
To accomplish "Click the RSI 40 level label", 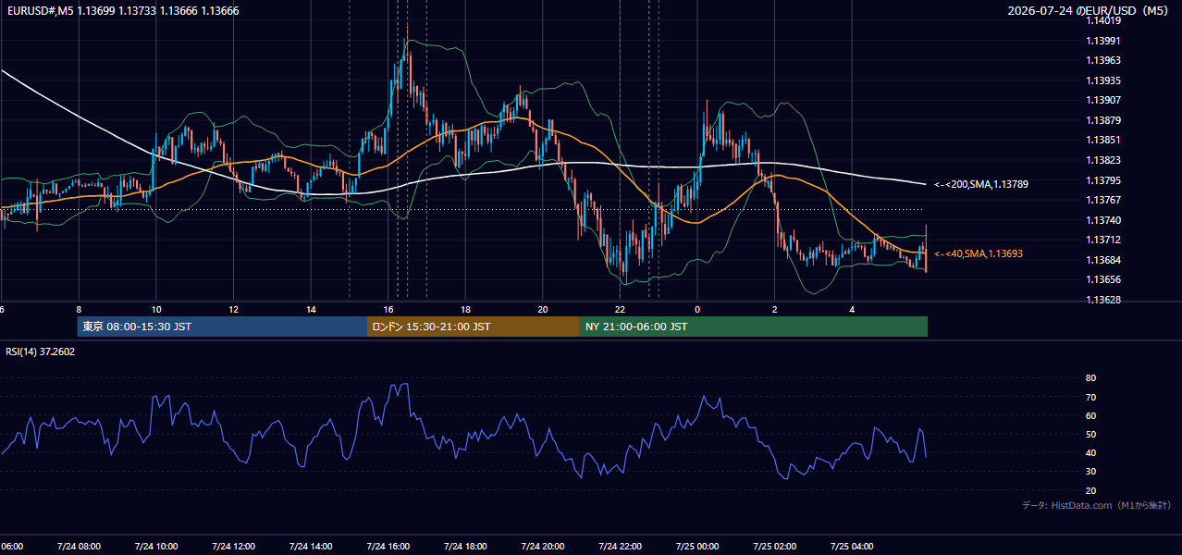I will 1090,452.
